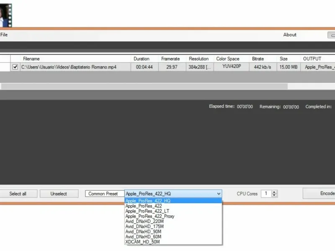This screenshot has height=251, width=335.
Task: Toggle checkbox for Baptisterio Romano.mp4 row
Action: click(15, 67)
